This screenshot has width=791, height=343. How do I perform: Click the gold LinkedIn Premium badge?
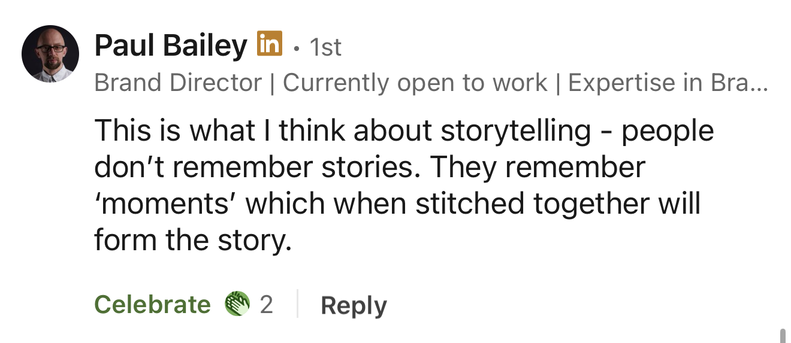[269, 44]
